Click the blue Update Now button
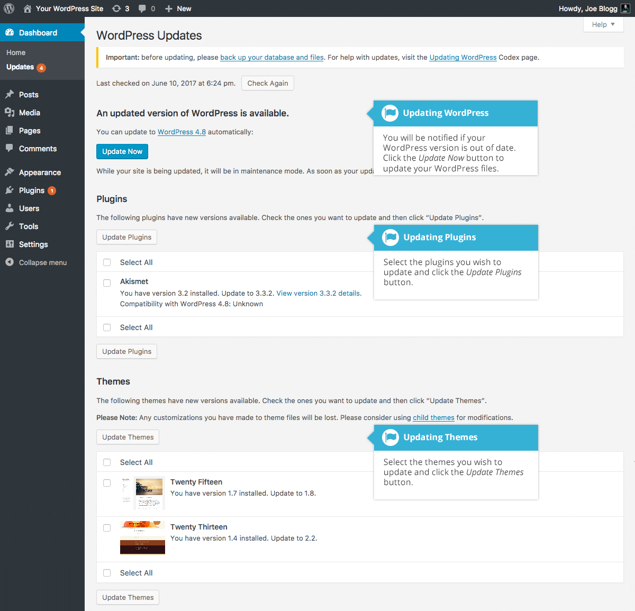Image resolution: width=635 pixels, height=611 pixels. click(x=122, y=151)
